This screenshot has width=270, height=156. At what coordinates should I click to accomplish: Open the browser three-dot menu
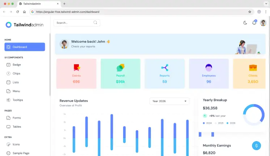266,12
